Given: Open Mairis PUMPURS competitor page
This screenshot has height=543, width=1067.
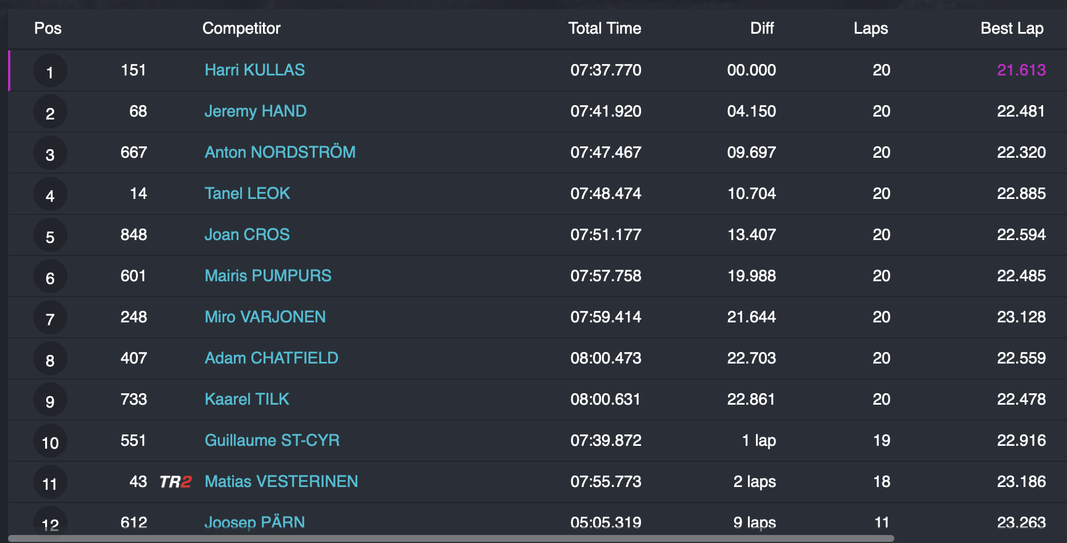Looking at the screenshot, I should [x=268, y=276].
